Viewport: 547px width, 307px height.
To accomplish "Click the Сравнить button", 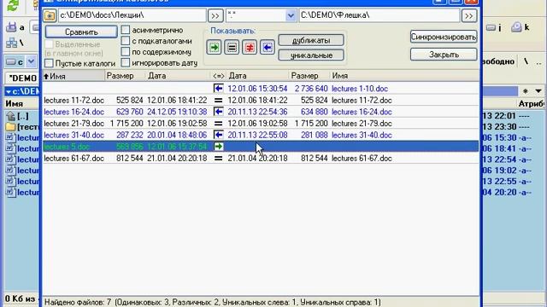I will [81, 32].
